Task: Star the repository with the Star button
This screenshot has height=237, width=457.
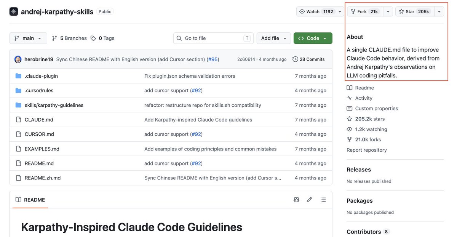Action: click(414, 11)
